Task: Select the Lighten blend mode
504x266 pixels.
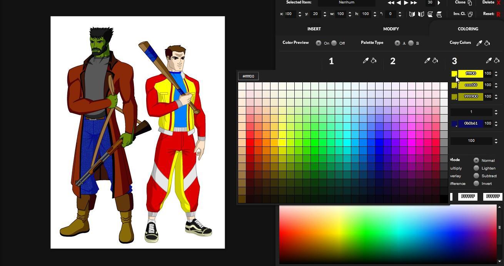Action: (476, 168)
